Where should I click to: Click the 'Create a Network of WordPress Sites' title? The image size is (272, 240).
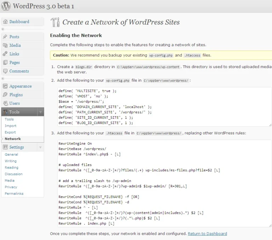121,22
